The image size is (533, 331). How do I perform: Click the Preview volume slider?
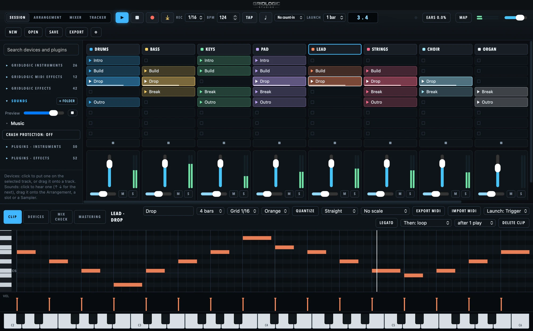point(44,113)
